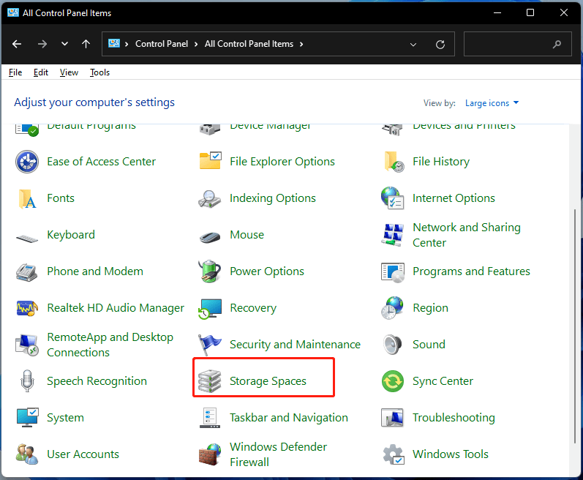Expand the chevron after Control Panel breadcrumb
This screenshot has width=583, height=480.
[196, 44]
